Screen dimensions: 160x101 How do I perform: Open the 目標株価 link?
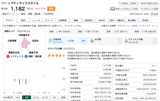(x=57, y=39)
